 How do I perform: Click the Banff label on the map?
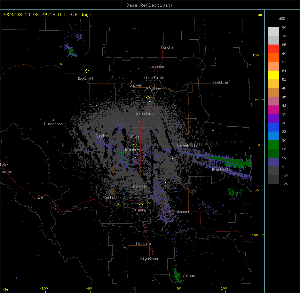43,197
